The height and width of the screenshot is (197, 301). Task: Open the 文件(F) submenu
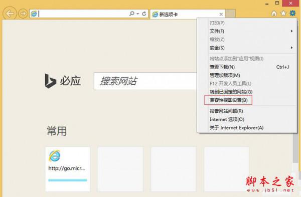tap(247, 31)
